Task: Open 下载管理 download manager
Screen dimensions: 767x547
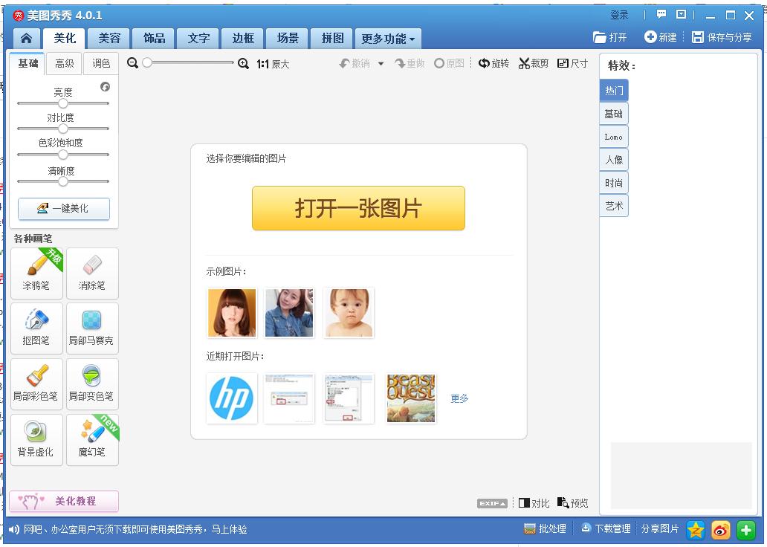Action: tap(606, 529)
